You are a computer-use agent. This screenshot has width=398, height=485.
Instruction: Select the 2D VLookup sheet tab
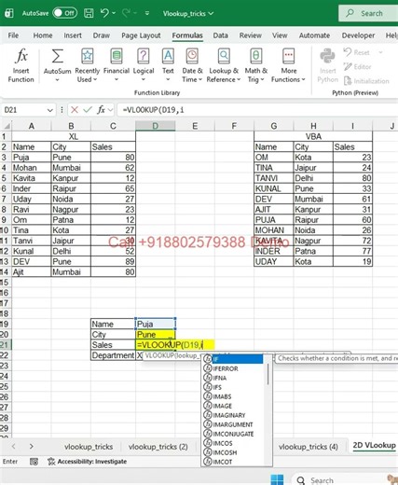pyautogui.click(x=374, y=446)
